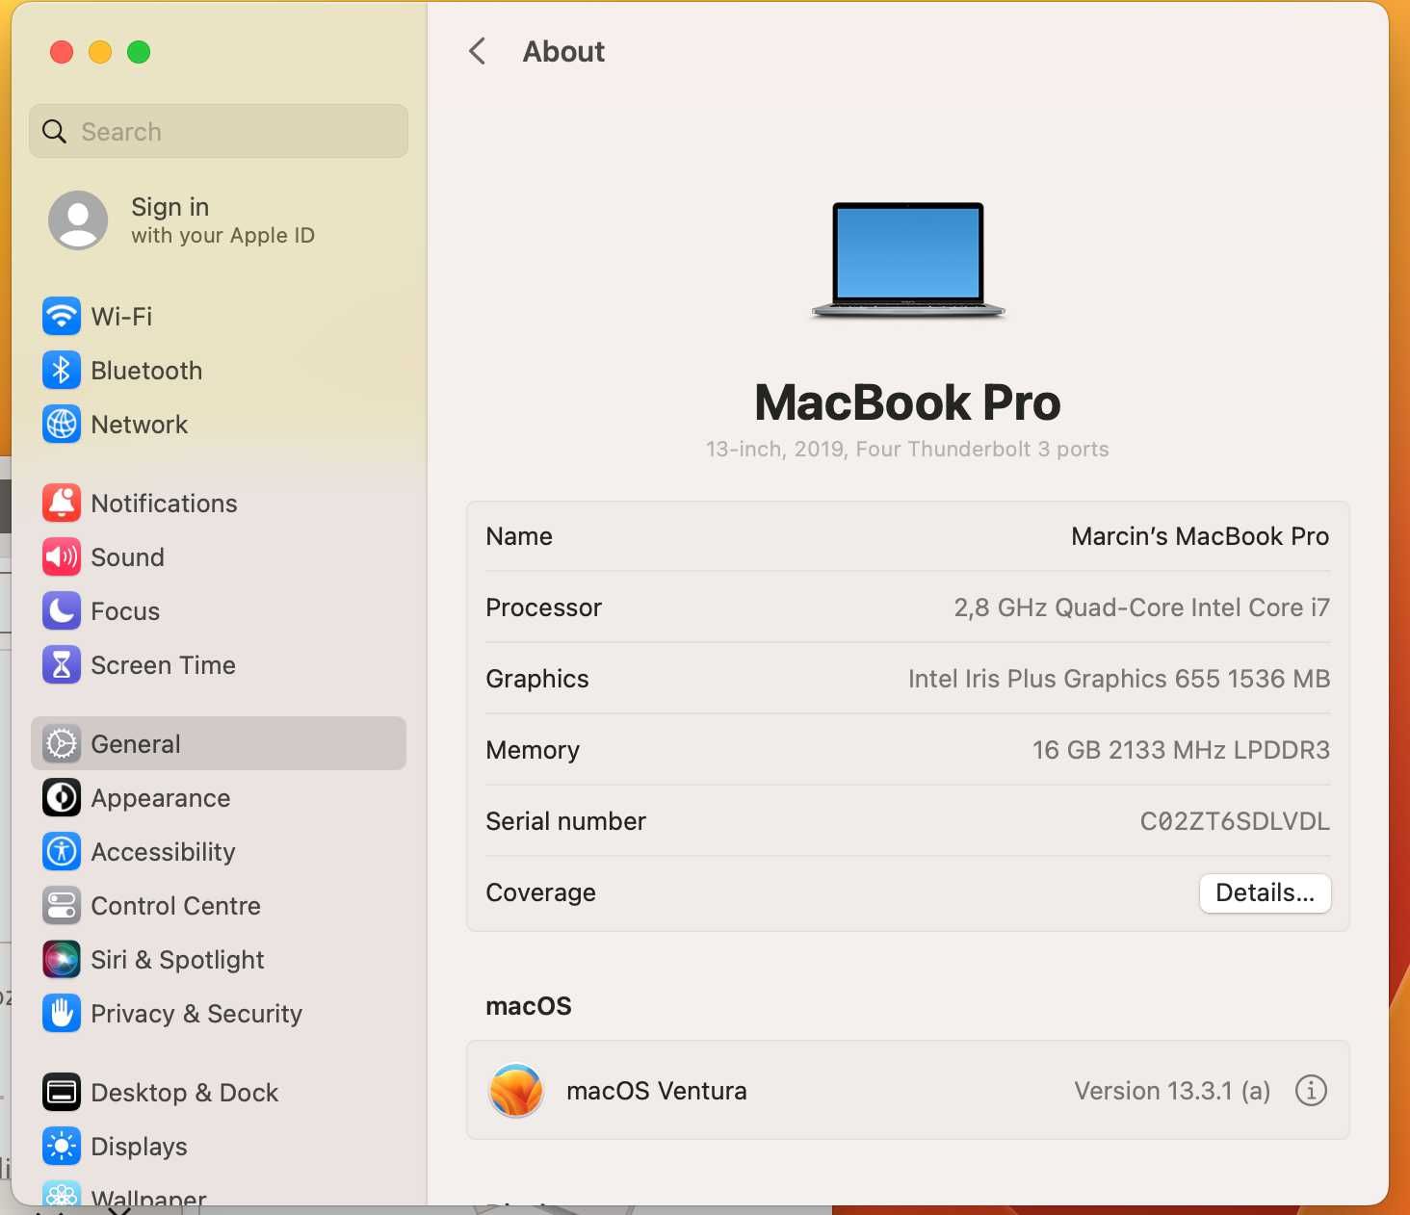Select Desktop & Dock label
Screen dimensions: 1410x1215
coord(185,1093)
